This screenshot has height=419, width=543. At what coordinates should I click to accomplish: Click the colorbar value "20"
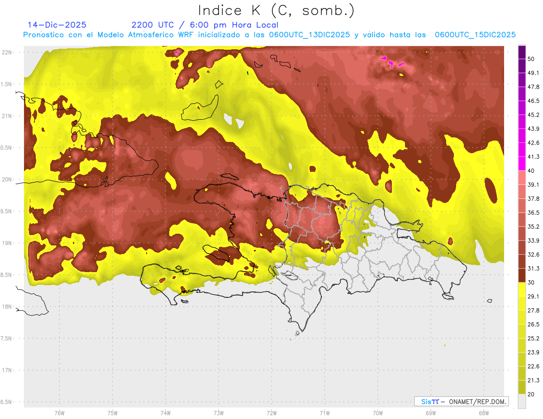click(531, 395)
